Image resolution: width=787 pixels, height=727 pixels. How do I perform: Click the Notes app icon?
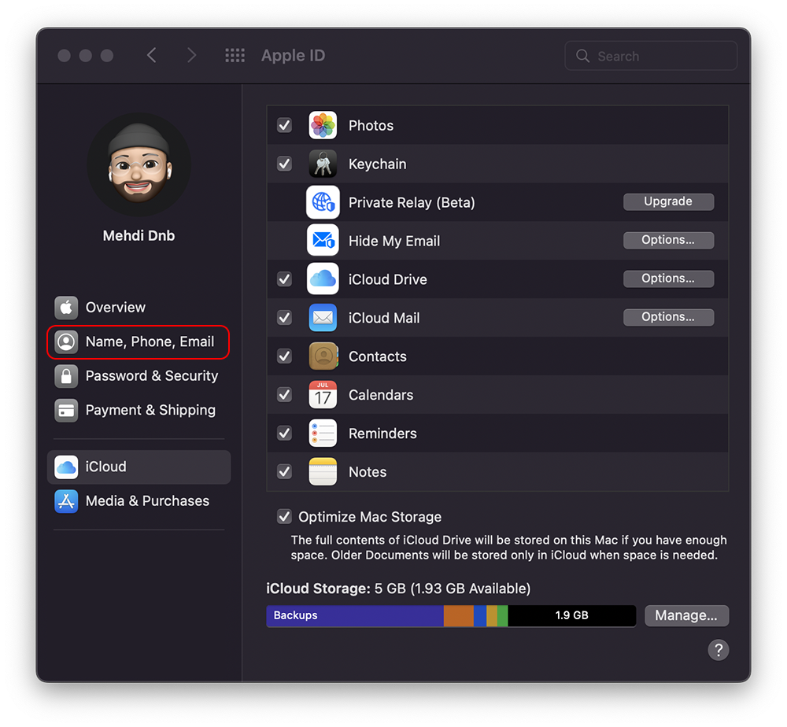pyautogui.click(x=323, y=471)
